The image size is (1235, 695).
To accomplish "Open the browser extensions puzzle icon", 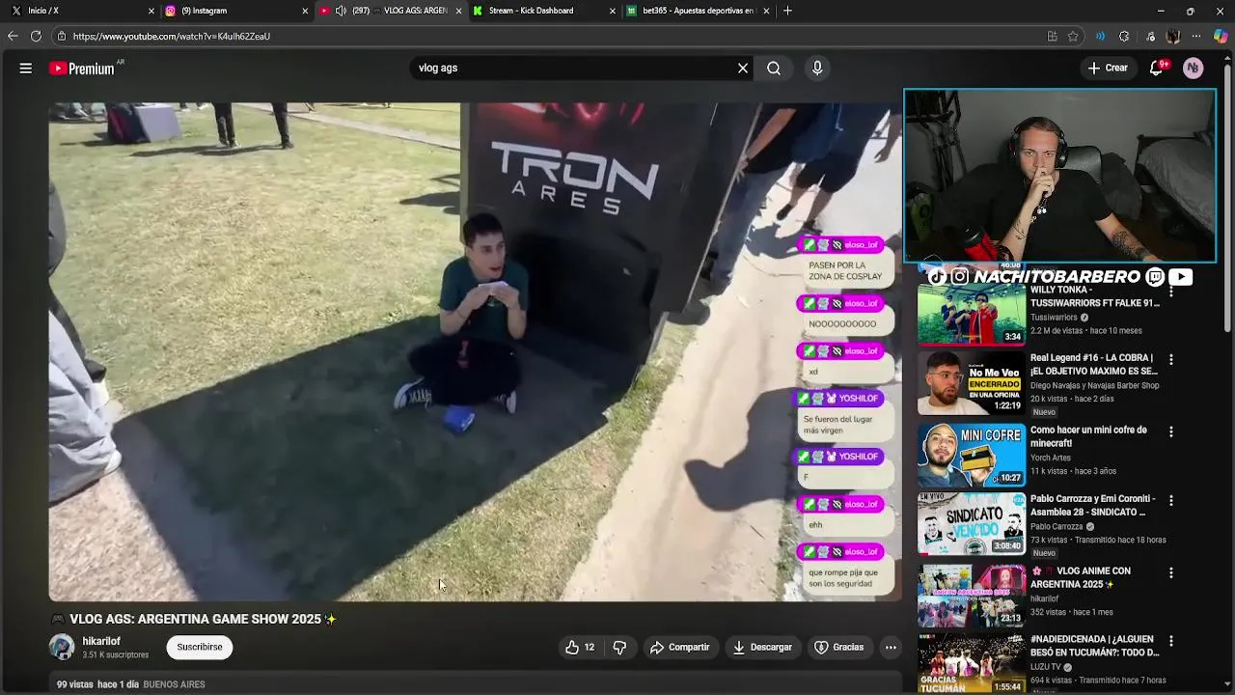I will (1124, 37).
